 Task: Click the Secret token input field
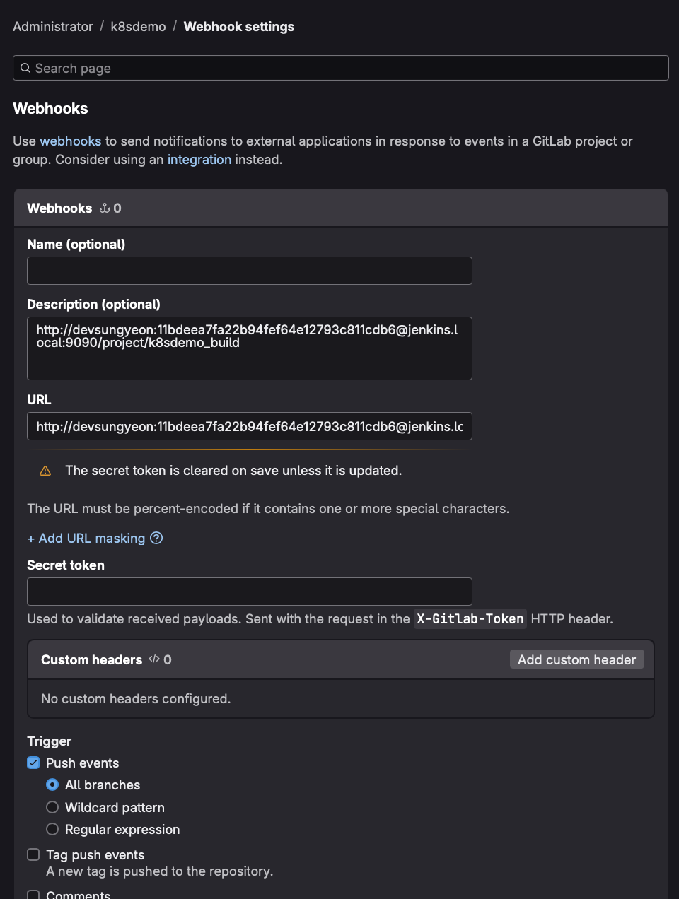pyautogui.click(x=249, y=592)
